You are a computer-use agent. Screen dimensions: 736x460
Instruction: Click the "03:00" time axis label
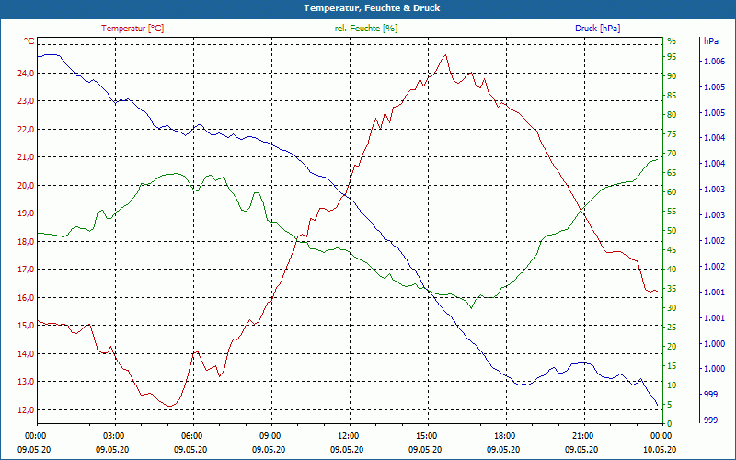(112, 436)
